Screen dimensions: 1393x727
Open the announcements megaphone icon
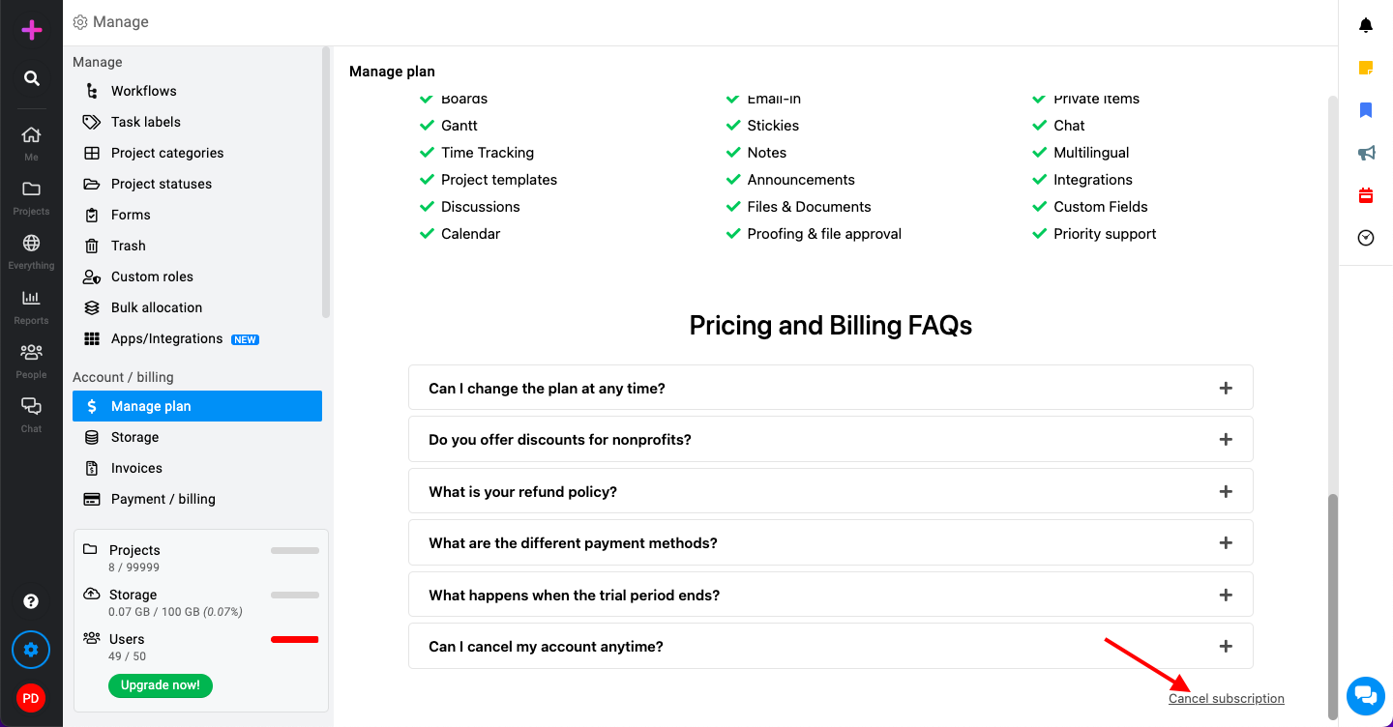1366,153
